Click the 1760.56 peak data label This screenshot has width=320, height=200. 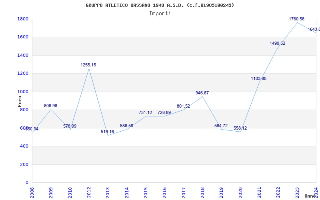[x=296, y=19]
